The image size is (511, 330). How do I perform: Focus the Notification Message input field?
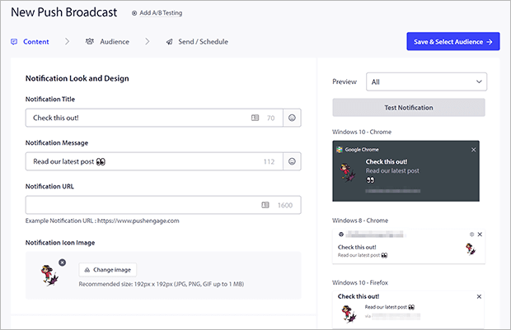point(154,161)
